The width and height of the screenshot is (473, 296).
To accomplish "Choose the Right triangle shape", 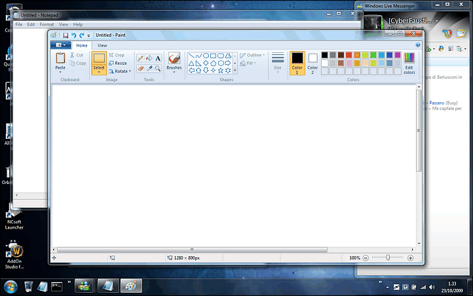I will point(199,64).
